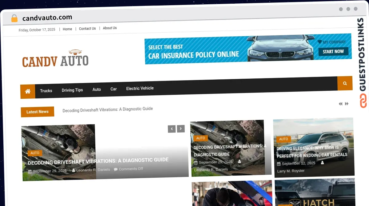Click the candvauto.com address text
369x206 pixels.
(x=47, y=18)
